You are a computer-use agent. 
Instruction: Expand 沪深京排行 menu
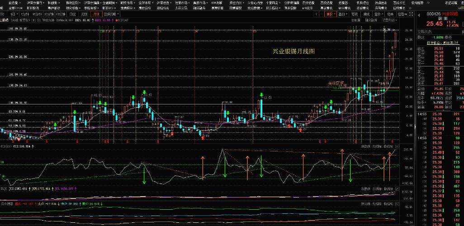(x=36, y=3)
